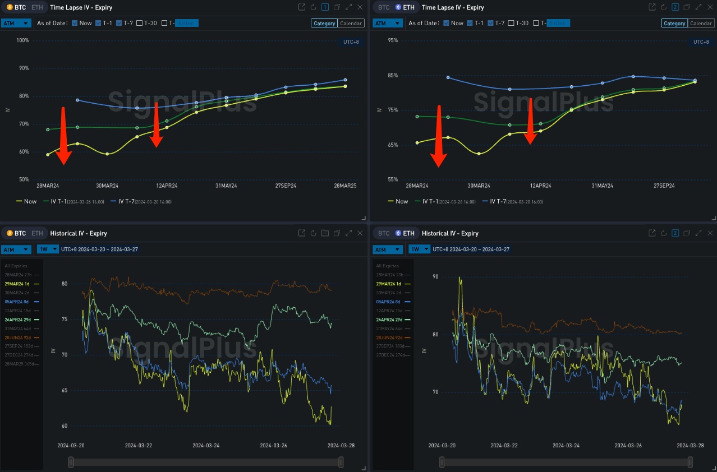
Task: Expand the ETH Time Lapse IV panel to fullscreen
Action: click(x=698, y=7)
